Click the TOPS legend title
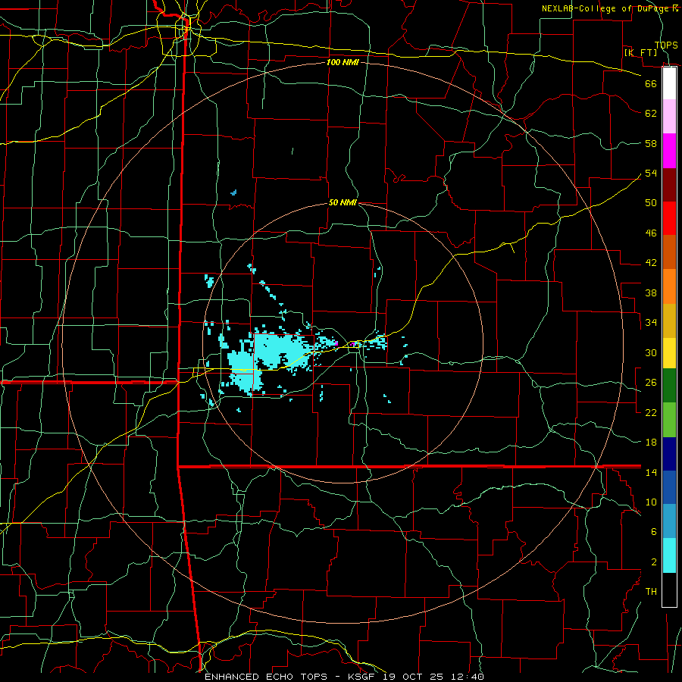The image size is (682, 682). [666, 45]
